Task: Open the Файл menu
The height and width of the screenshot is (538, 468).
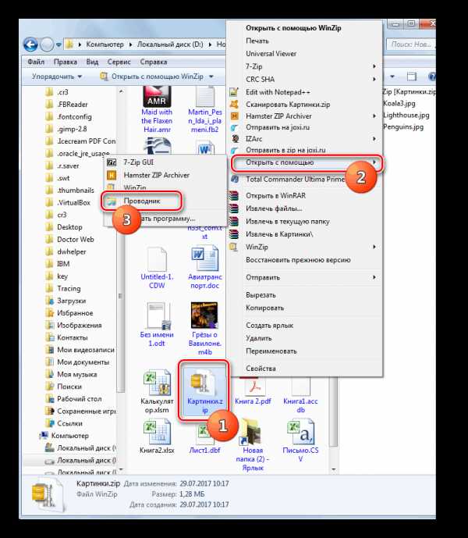Action: coord(36,62)
